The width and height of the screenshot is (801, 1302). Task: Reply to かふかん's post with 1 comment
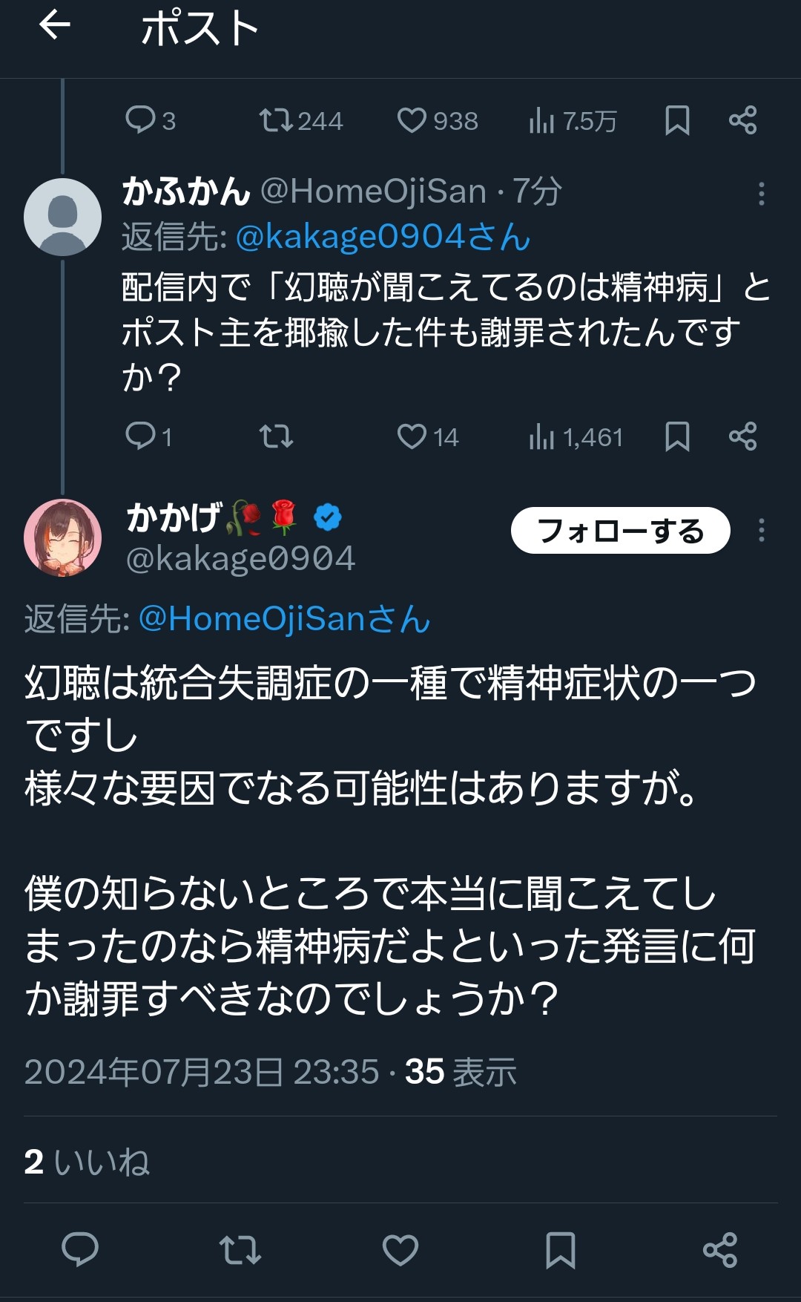[x=149, y=436]
